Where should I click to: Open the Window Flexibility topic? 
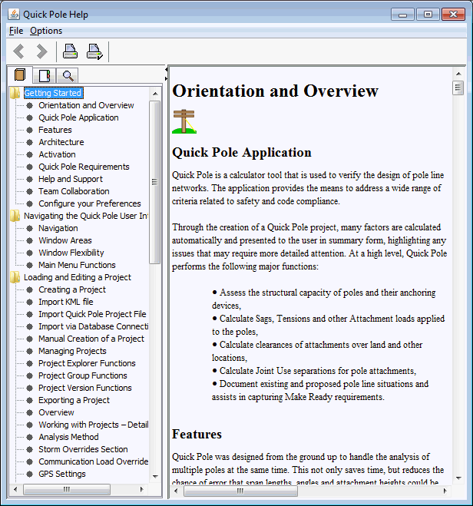[71, 253]
